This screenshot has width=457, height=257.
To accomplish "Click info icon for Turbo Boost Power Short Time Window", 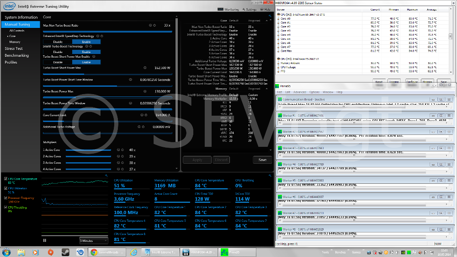I will pos(130,80).
